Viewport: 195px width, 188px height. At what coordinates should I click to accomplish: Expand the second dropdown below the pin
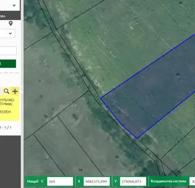(x=10, y=33)
